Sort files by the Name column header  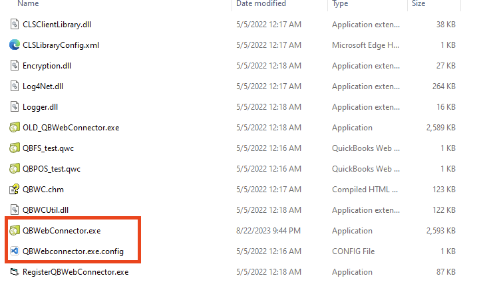(x=28, y=3)
